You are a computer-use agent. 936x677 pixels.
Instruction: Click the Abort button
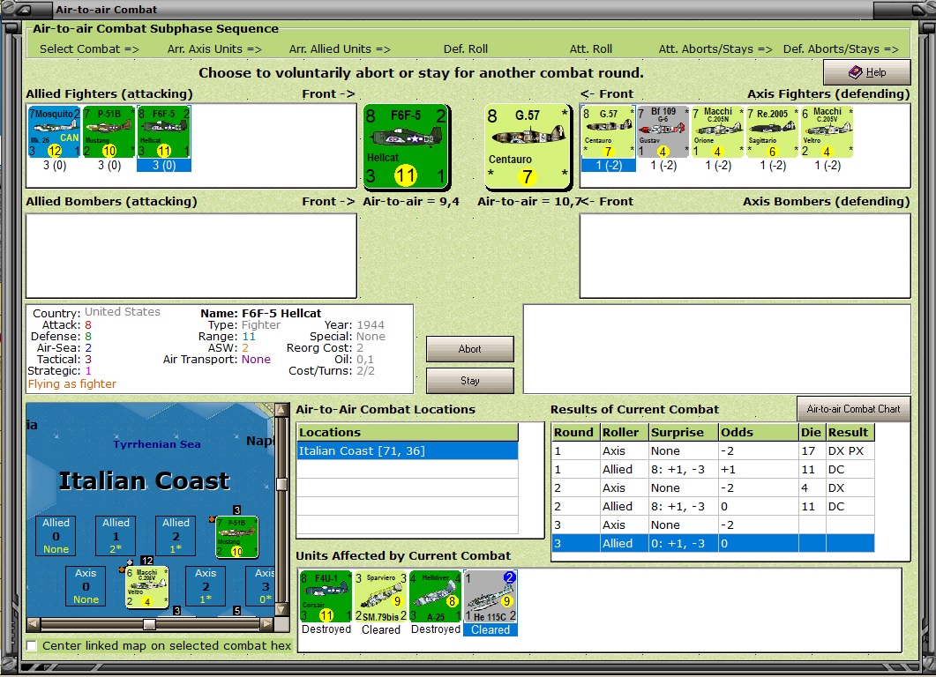(470, 349)
